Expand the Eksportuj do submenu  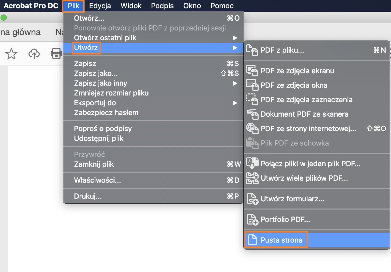(95, 103)
